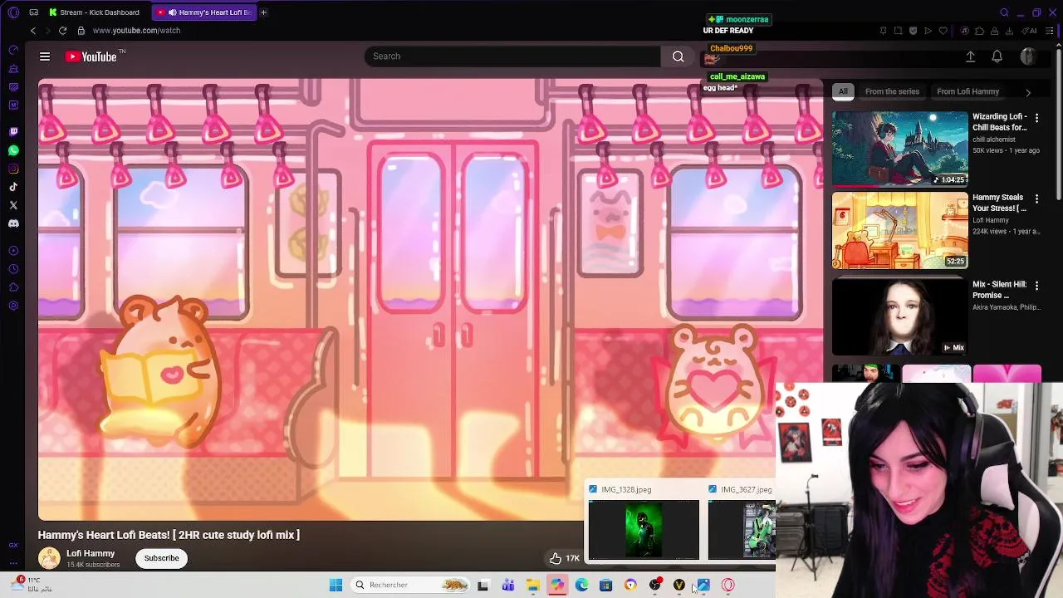
Task: Like the video with thumbs up 17K
Action: [566, 558]
